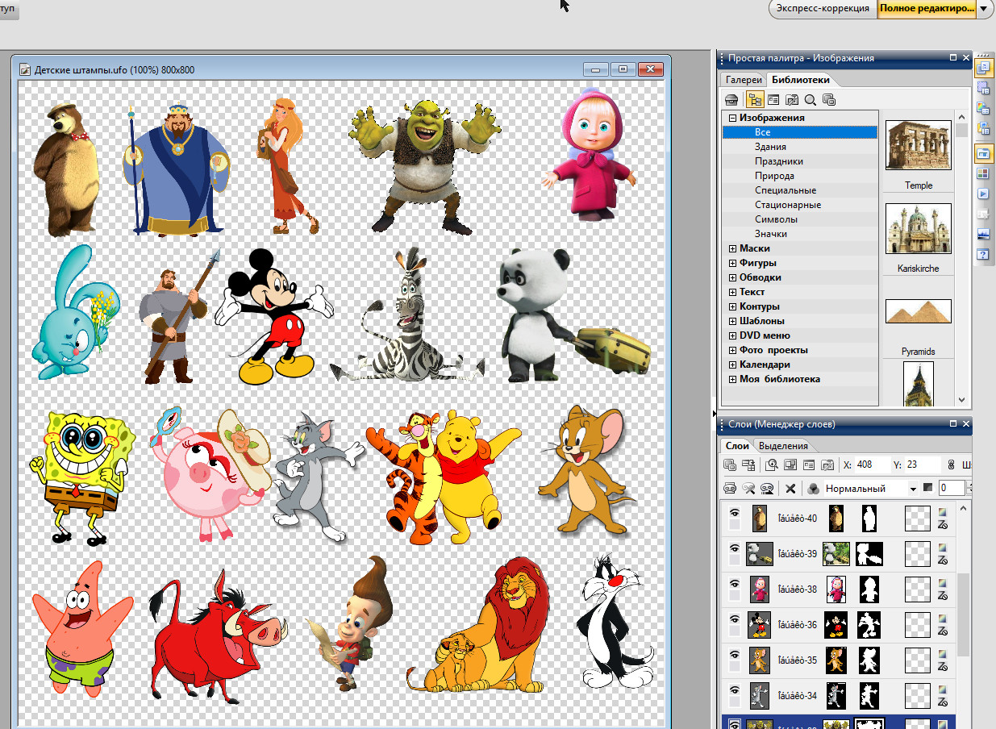This screenshot has height=729, width=996.
Task: Select the Karlskirche church thumbnail
Action: click(918, 228)
